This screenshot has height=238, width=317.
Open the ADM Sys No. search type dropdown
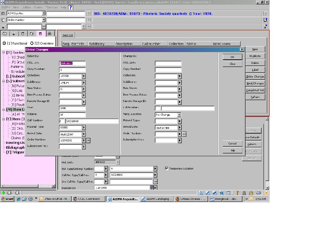(44, 13)
